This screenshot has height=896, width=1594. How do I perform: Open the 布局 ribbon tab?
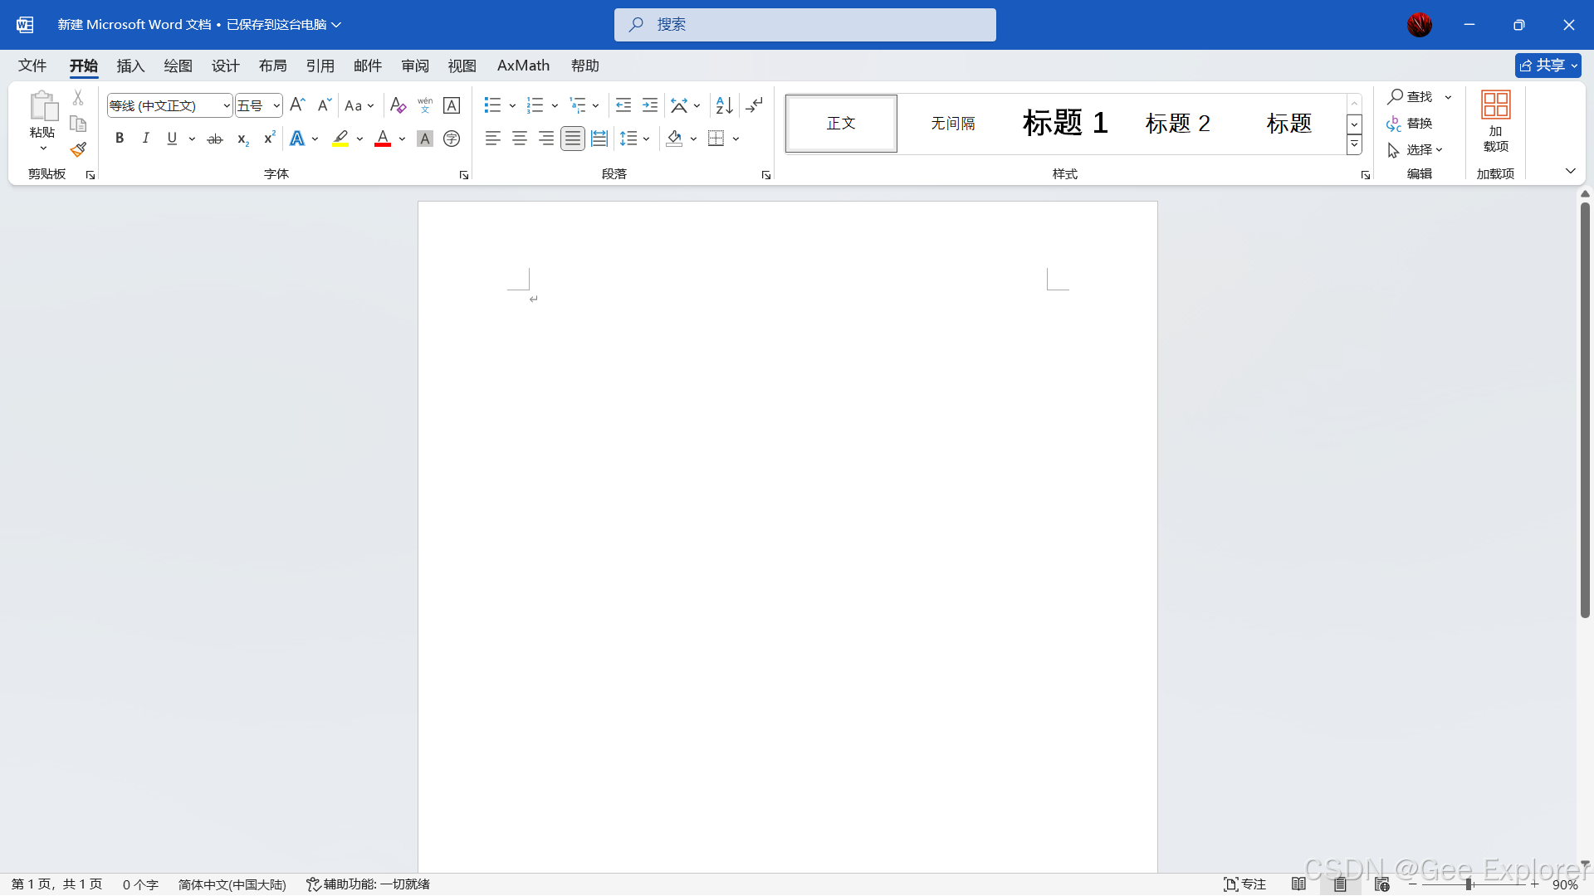[x=272, y=66]
